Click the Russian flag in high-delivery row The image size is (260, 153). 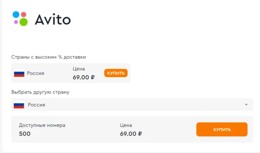(x=19, y=74)
